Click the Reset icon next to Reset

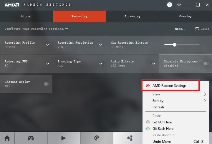197,29
